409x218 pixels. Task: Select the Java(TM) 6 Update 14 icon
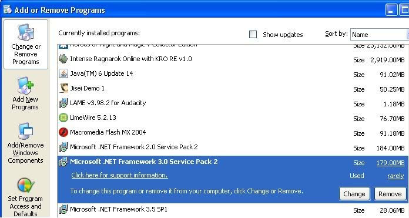point(63,74)
